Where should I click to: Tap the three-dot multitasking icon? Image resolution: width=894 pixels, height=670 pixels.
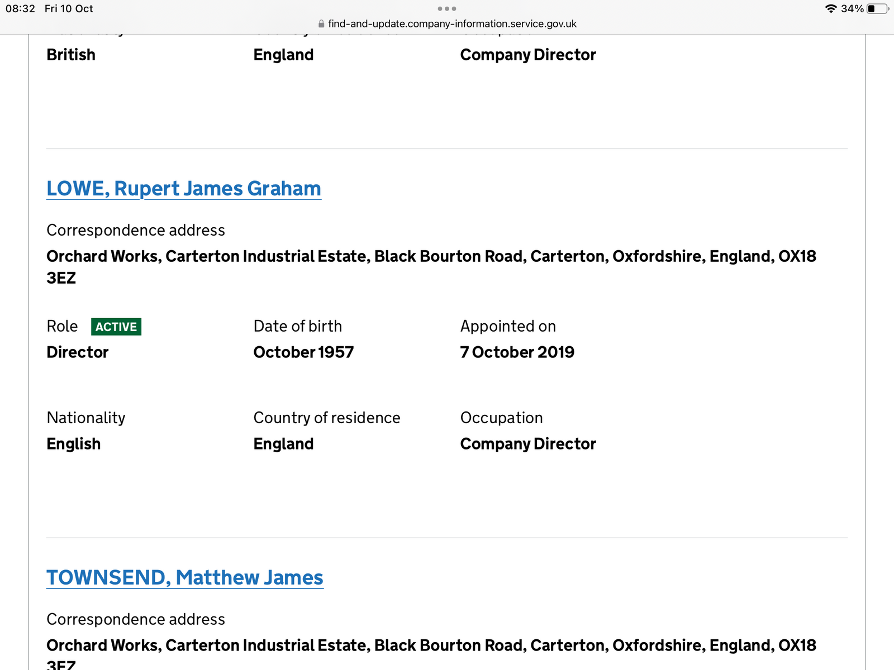click(447, 9)
